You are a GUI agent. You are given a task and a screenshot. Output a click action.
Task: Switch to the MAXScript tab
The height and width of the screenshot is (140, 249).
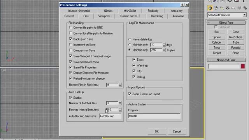tap(130, 11)
